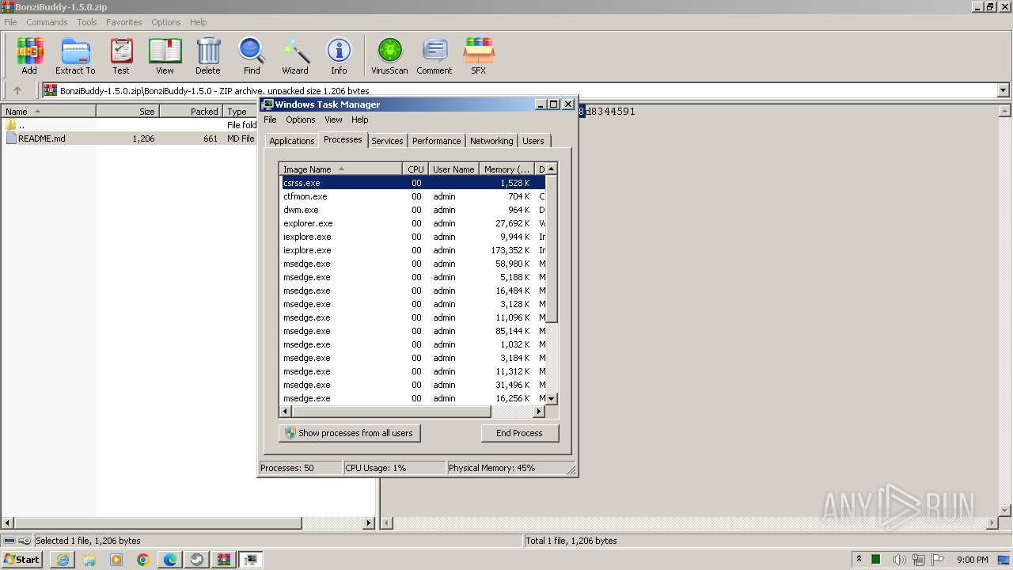Open the Info toolbar icon
This screenshot has width=1013, height=570.
[339, 55]
